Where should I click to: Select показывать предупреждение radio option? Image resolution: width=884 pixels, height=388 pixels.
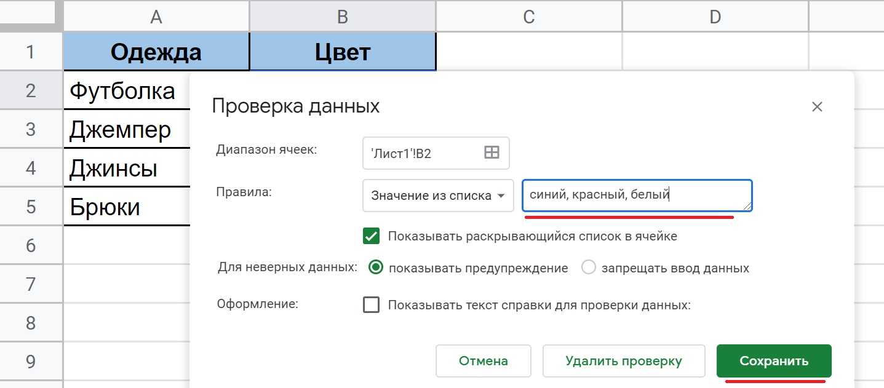coord(375,268)
